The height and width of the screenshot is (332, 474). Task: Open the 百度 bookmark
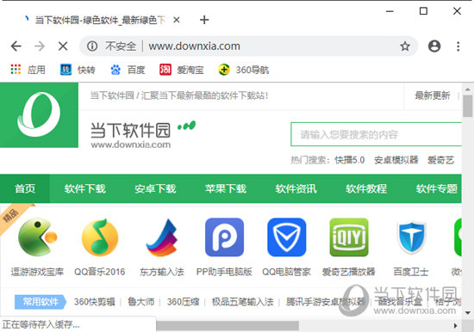coord(128,70)
